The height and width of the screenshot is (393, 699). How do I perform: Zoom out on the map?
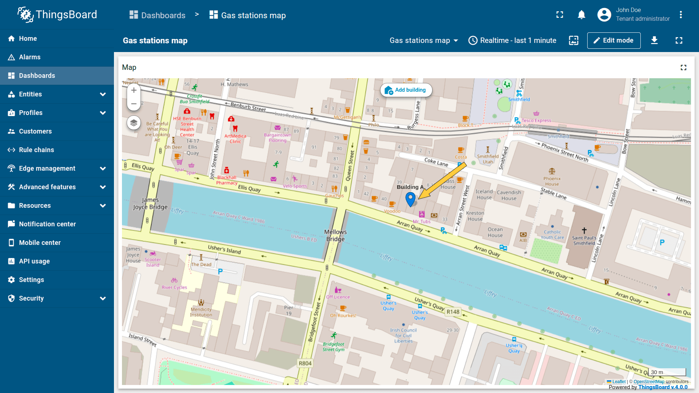point(134,104)
